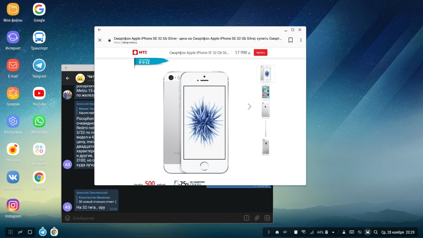Select the front-view iPhone thumbnail
This screenshot has height=238, width=423.
266,92
